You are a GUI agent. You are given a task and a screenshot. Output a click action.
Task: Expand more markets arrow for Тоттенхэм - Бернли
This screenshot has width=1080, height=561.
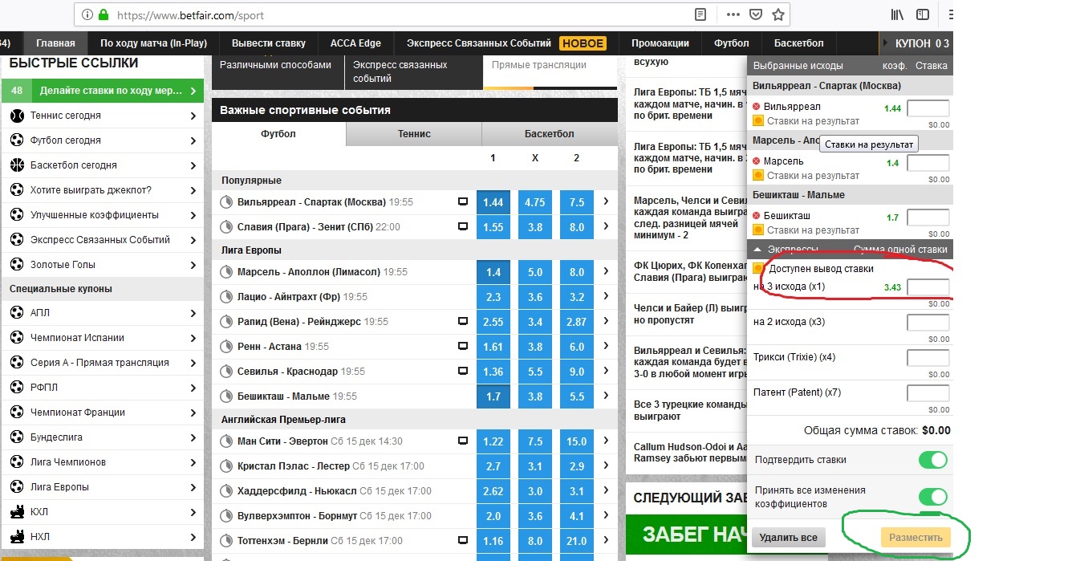pos(607,542)
